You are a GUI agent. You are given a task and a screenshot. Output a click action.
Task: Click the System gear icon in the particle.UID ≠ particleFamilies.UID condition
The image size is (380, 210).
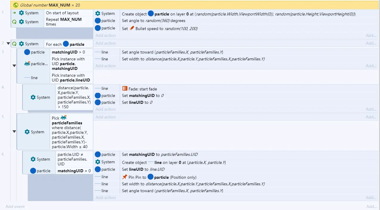(x=33, y=159)
